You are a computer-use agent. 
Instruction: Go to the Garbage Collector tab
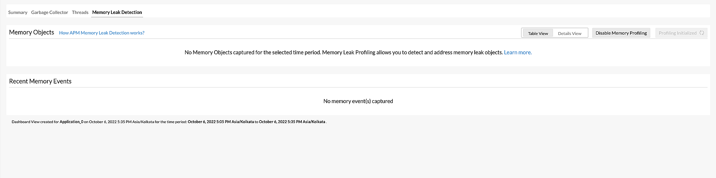(x=49, y=12)
